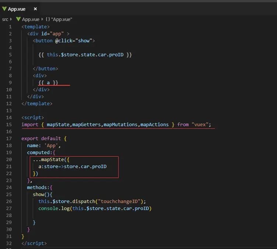Click the Vue icon on the App.vue tab
The image size is (277, 249).
4,8
